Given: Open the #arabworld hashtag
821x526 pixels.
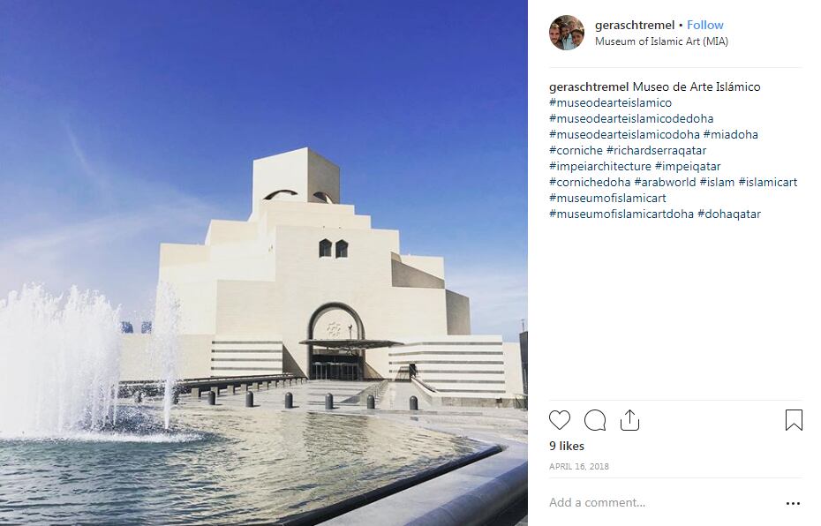Looking at the screenshot, I should point(665,182).
